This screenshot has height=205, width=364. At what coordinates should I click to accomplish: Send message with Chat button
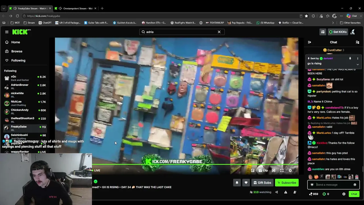coord(354,194)
